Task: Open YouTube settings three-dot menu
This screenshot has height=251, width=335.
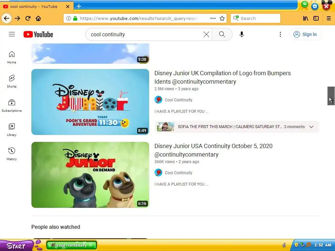Action: click(280, 34)
